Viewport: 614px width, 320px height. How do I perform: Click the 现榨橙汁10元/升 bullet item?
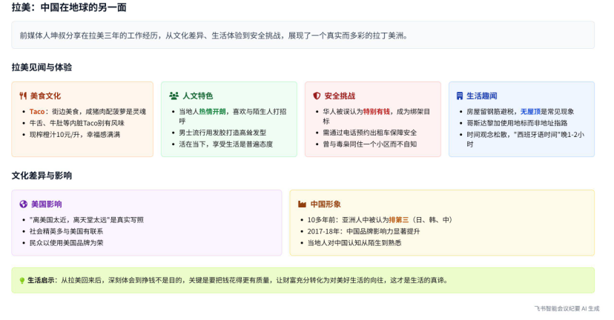pyautogui.click(x=74, y=134)
